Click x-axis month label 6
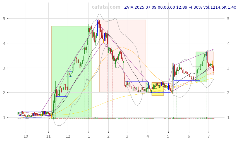The width and height of the screenshot is (239, 141). click(189, 136)
